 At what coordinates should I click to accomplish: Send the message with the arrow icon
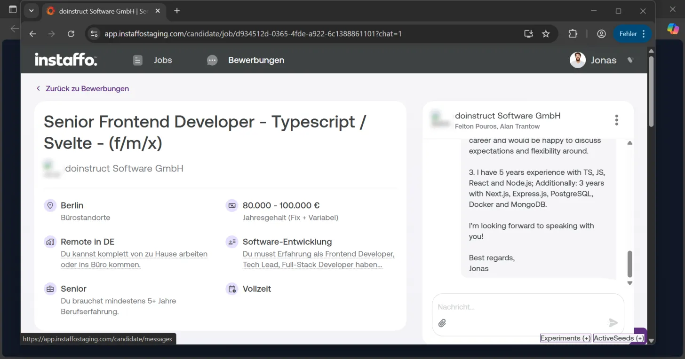[613, 322]
